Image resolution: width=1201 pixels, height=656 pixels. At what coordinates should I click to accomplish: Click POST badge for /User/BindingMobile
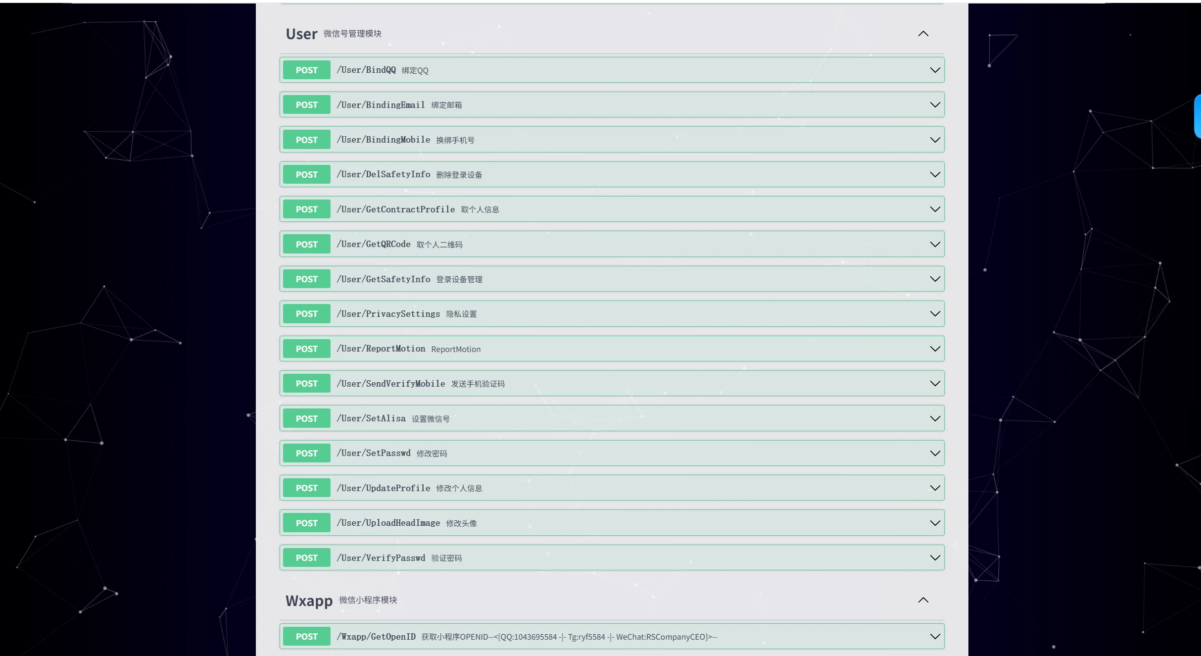306,140
